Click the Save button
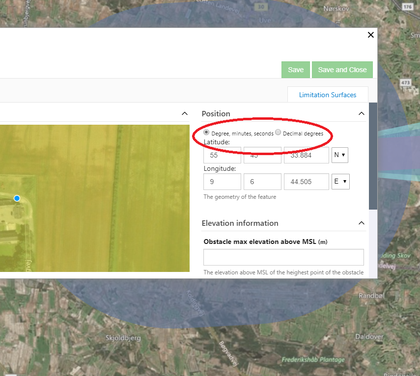 295,70
